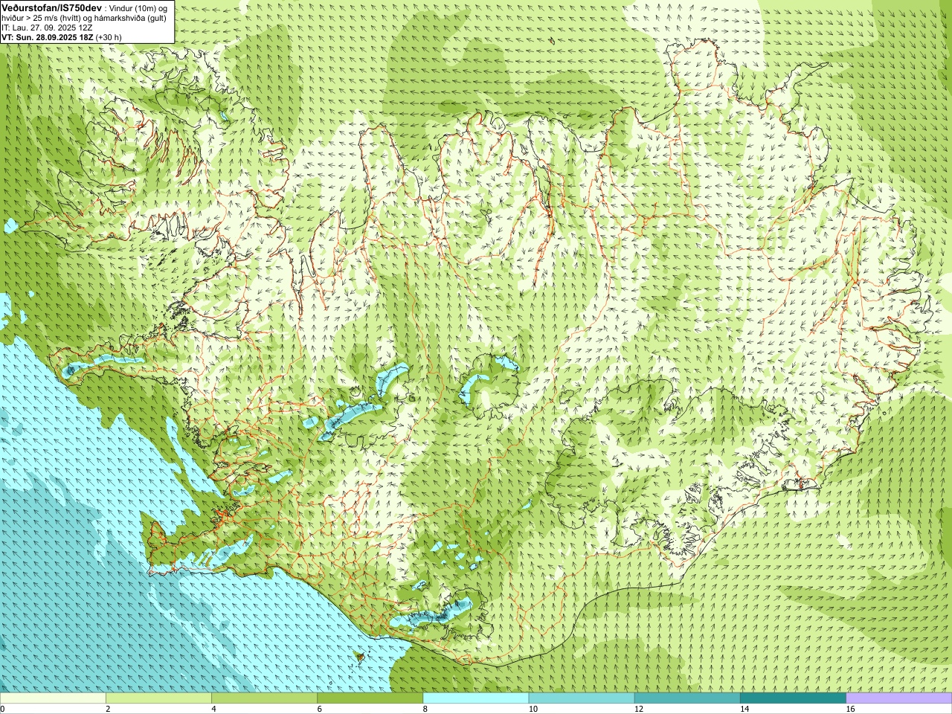Click the "VT: Sun. 28.09.2025 18Z" valid time
The height and width of the screenshot is (714, 952).
point(46,36)
